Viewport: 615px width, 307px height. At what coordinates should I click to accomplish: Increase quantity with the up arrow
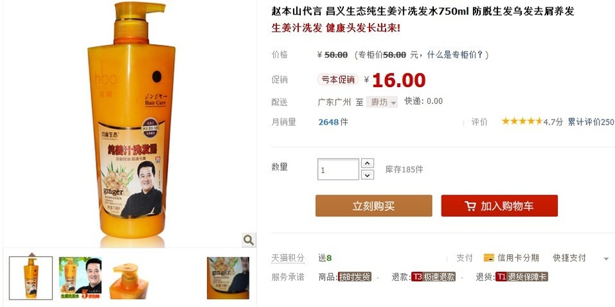[x=367, y=163]
